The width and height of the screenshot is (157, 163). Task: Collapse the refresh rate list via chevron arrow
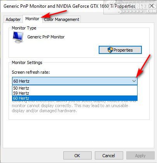pyautogui.click(x=134, y=81)
